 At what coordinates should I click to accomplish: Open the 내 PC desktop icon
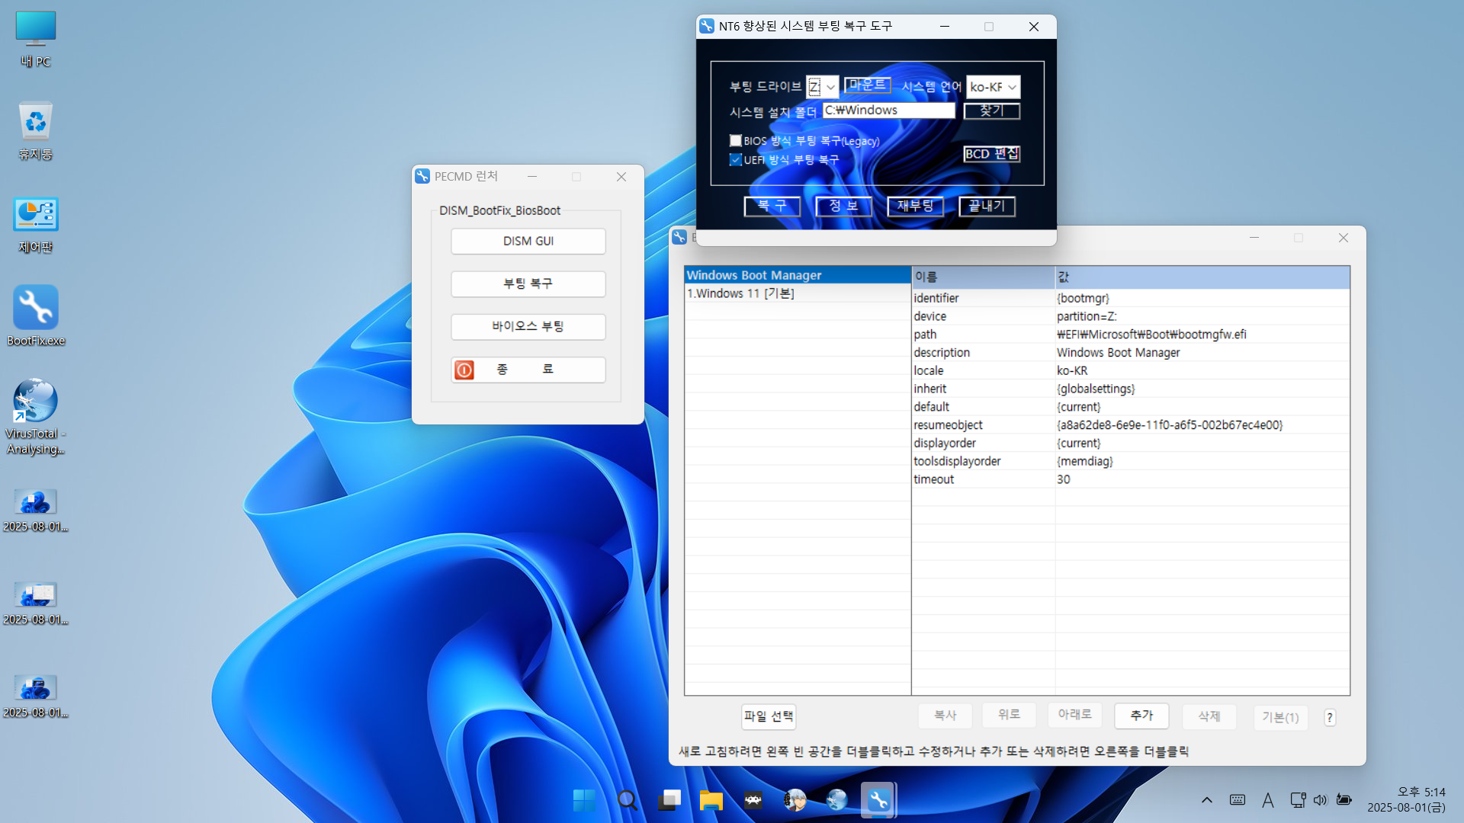tap(35, 30)
